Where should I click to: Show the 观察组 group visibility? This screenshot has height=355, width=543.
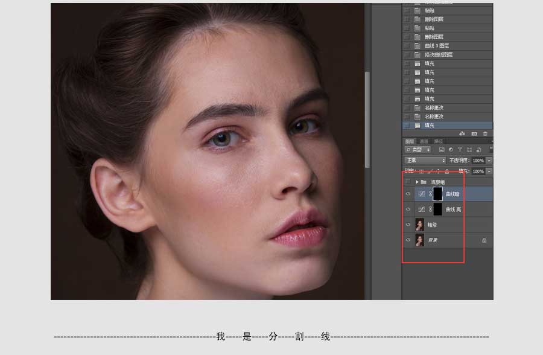pos(408,182)
